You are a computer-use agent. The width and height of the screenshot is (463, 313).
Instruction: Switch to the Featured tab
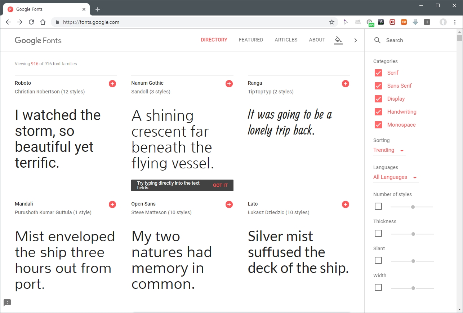coord(251,40)
